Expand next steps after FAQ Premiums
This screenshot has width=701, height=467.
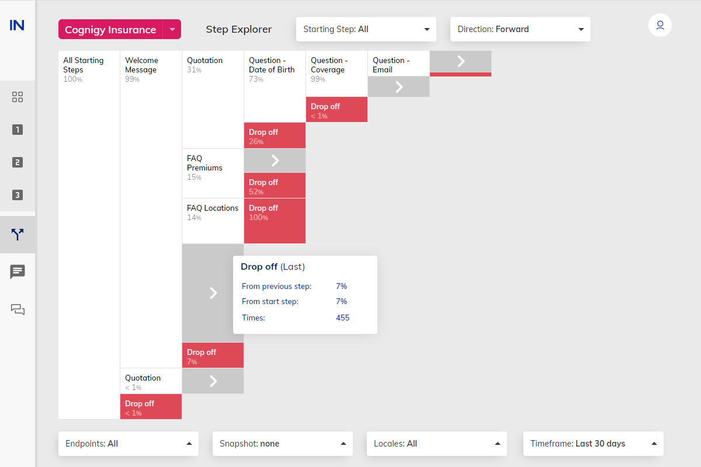pyautogui.click(x=275, y=161)
